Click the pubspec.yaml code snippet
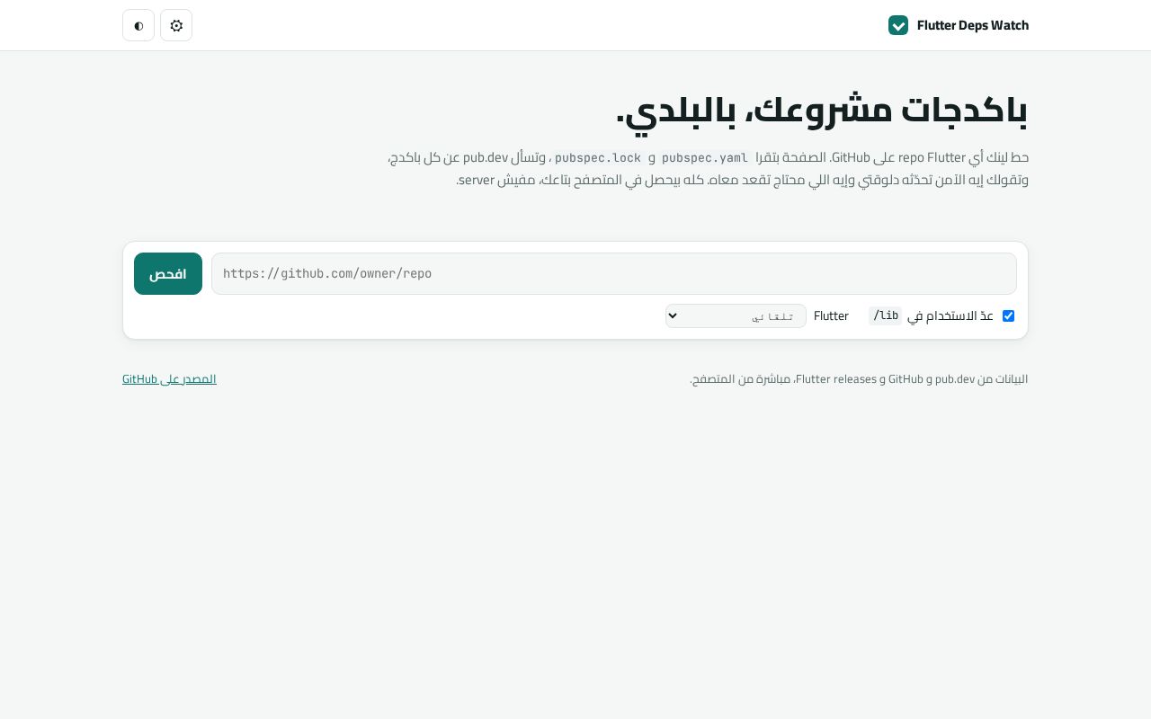 pos(705,157)
